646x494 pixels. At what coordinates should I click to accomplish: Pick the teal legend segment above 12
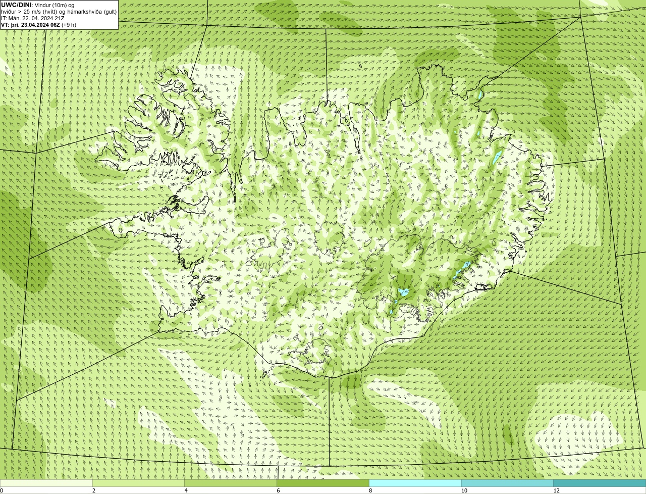pyautogui.click(x=600, y=483)
